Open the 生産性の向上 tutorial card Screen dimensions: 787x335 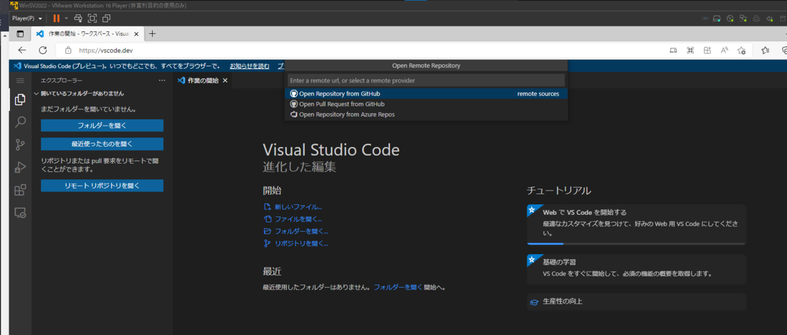tap(637, 302)
